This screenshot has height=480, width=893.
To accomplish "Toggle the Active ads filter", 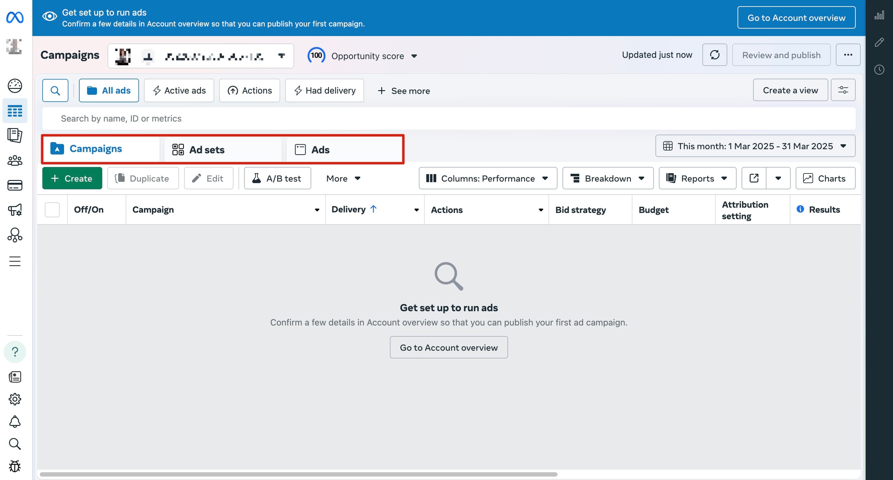I will pos(179,90).
